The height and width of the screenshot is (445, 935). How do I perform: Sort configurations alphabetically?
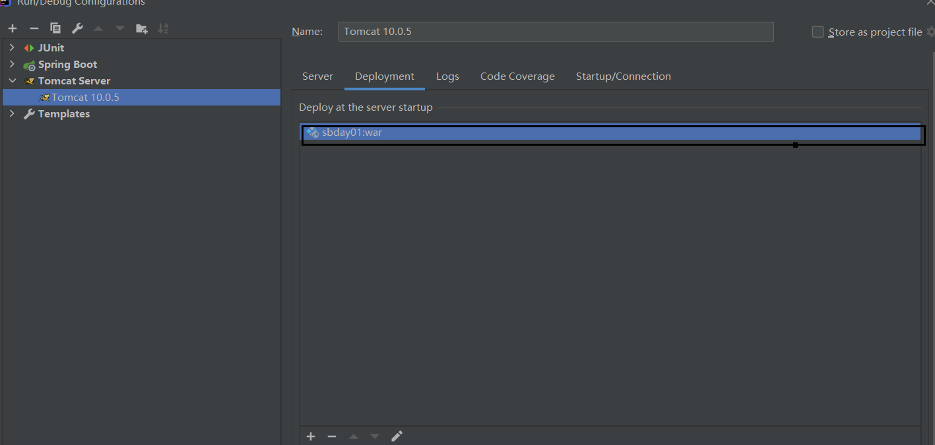tap(163, 28)
